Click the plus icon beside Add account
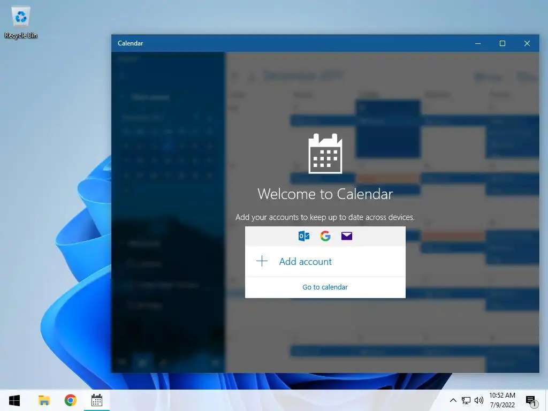 pyautogui.click(x=262, y=261)
